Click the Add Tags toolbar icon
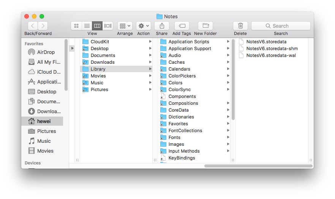Screen dimensions: 335x199 coord(182,26)
